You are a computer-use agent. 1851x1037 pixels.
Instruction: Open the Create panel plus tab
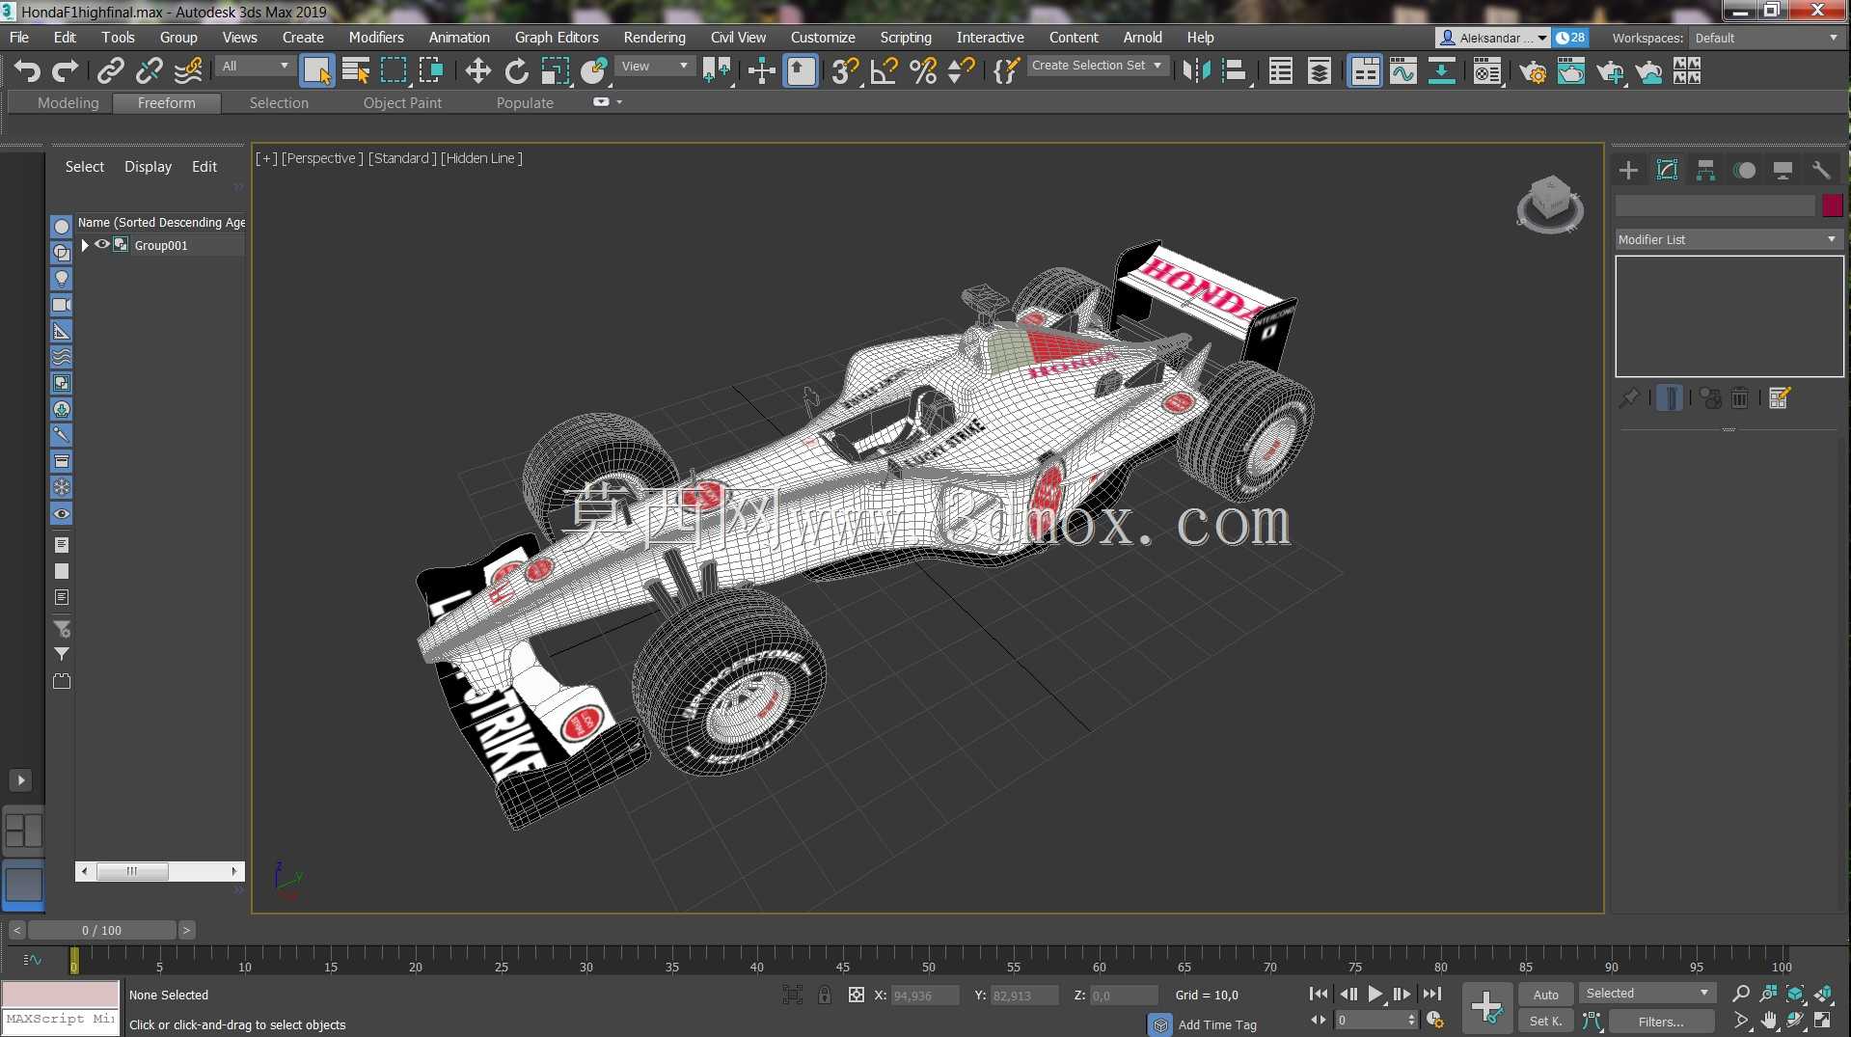pos(1628,170)
